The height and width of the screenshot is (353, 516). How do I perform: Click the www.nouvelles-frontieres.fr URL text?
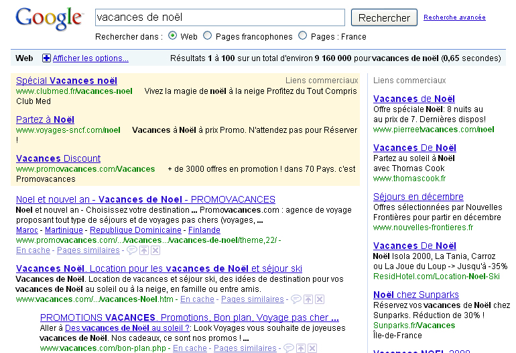point(424,228)
